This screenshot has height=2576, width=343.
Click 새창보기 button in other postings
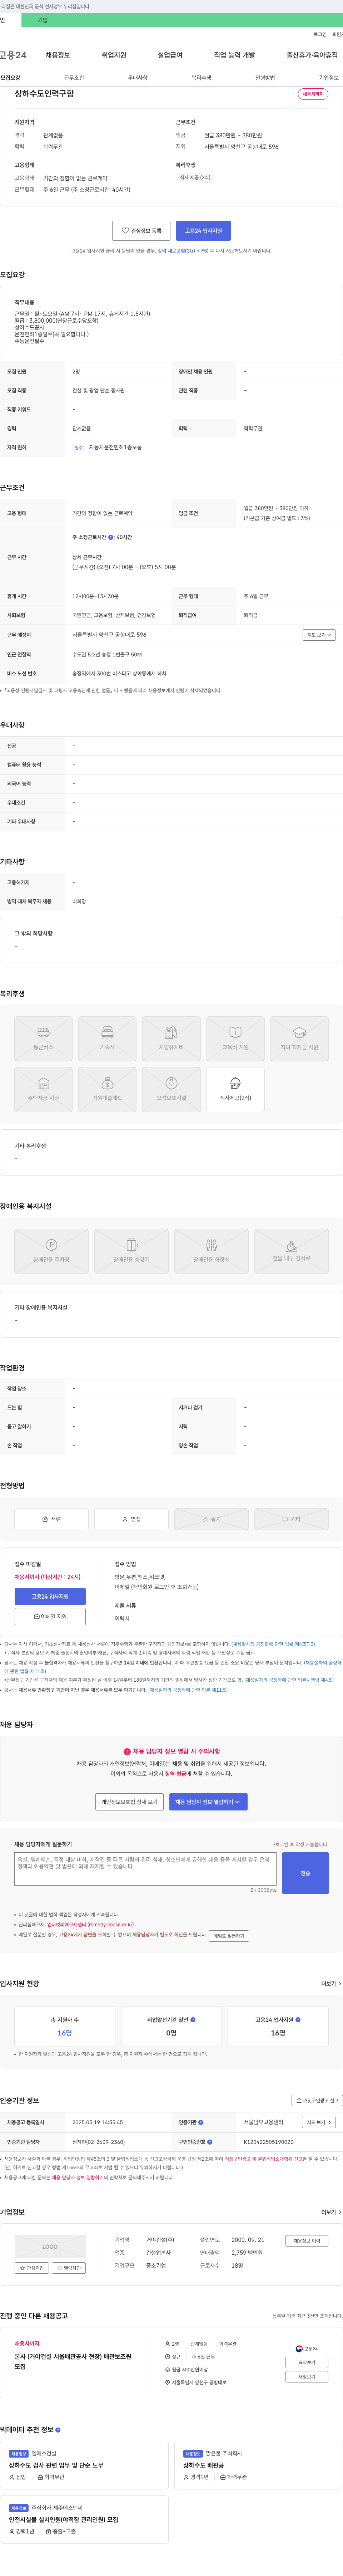307,2377
